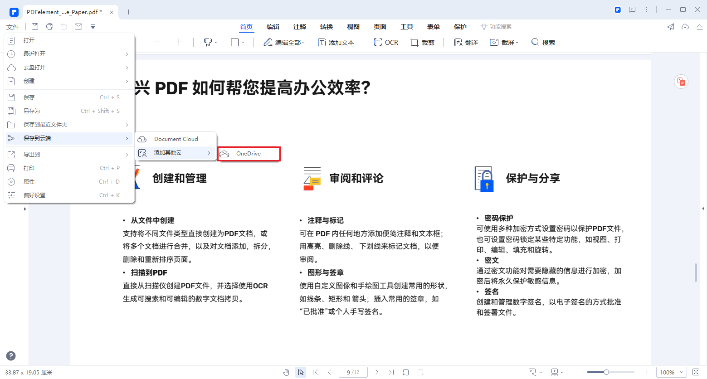
Task: Go to the next page
Action: [x=377, y=372]
